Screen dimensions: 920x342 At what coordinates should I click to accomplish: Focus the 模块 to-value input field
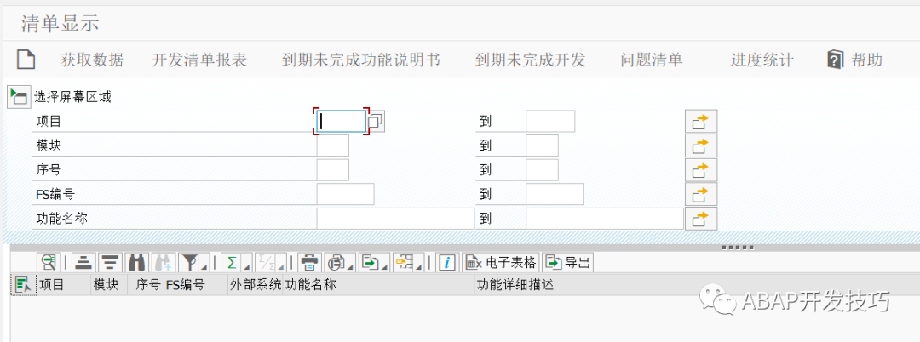point(542,145)
